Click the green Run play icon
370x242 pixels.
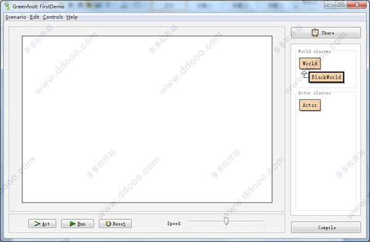coord(73,223)
